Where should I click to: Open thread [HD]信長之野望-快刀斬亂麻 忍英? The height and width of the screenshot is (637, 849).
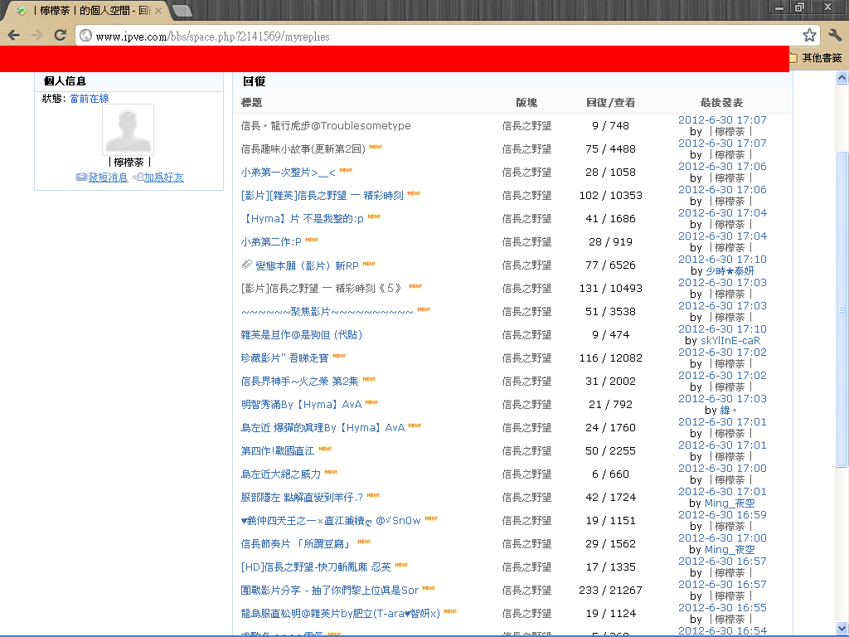click(316, 567)
